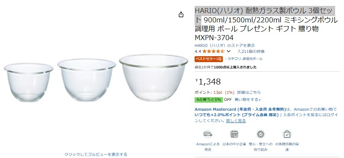Click the small glass bowl in image

pos(29,82)
